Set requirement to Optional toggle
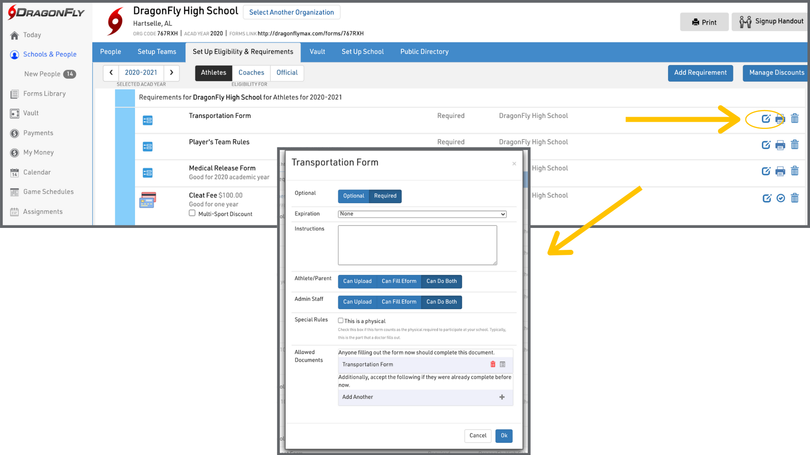This screenshot has height=455, width=810. coord(353,196)
